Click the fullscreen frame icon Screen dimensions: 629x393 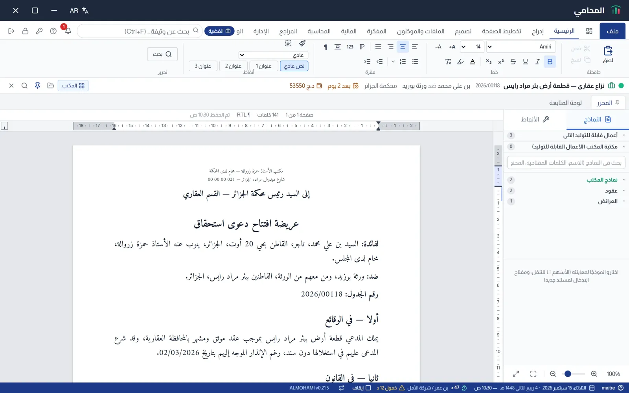533,374
